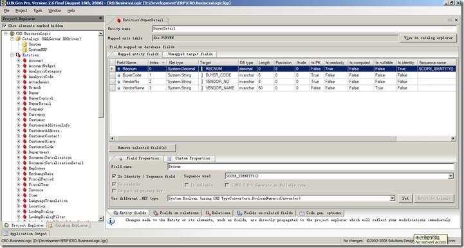Screen dimensions: 464x248
Task: Click the Set button
Action: (405, 199)
